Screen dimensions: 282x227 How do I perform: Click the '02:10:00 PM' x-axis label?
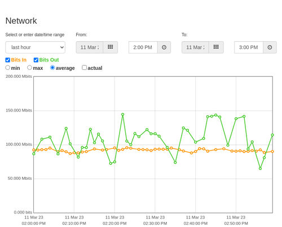[x=74, y=224]
